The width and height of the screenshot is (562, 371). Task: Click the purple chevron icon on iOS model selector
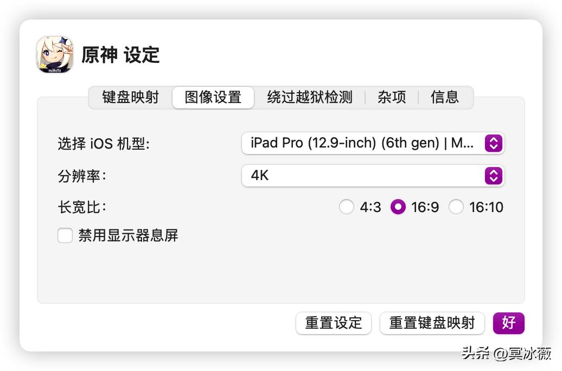tap(493, 143)
